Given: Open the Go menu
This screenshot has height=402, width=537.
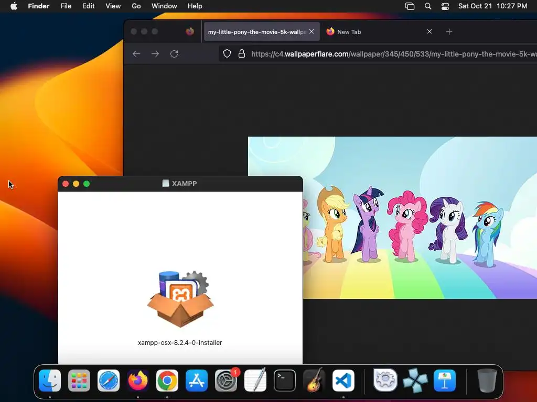Looking at the screenshot, I should [136, 6].
